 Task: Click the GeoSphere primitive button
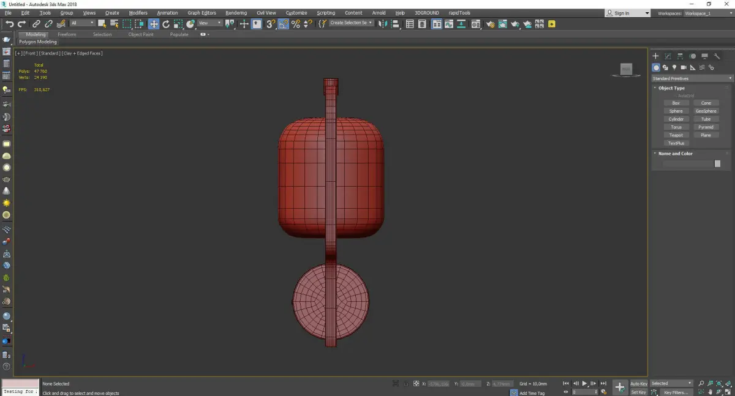click(706, 111)
